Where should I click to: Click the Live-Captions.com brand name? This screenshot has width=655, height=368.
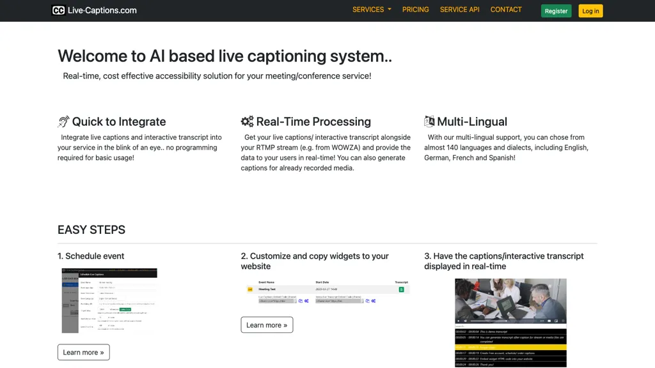(102, 10)
